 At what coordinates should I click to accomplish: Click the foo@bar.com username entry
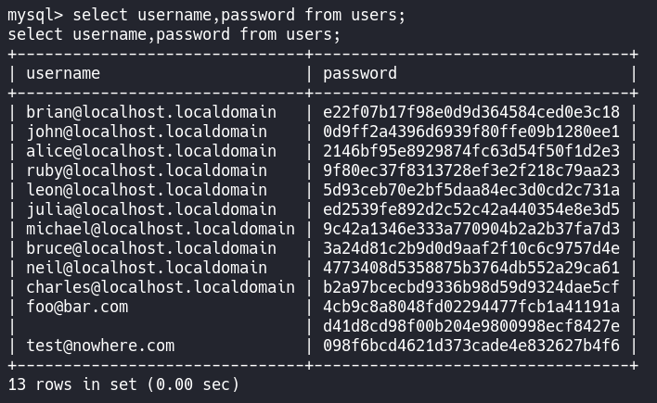77,307
